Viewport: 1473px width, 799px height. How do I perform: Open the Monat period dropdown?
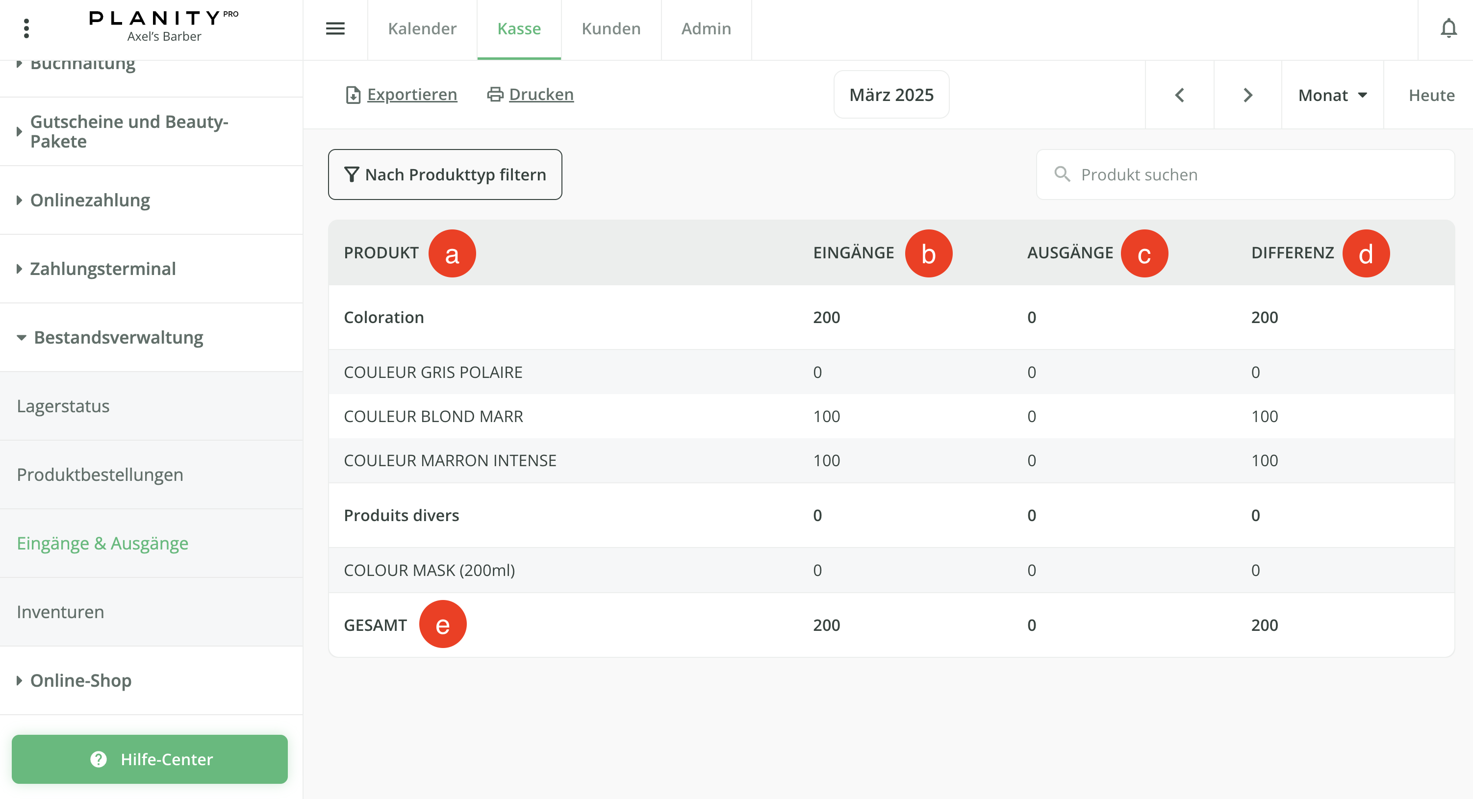click(x=1332, y=95)
